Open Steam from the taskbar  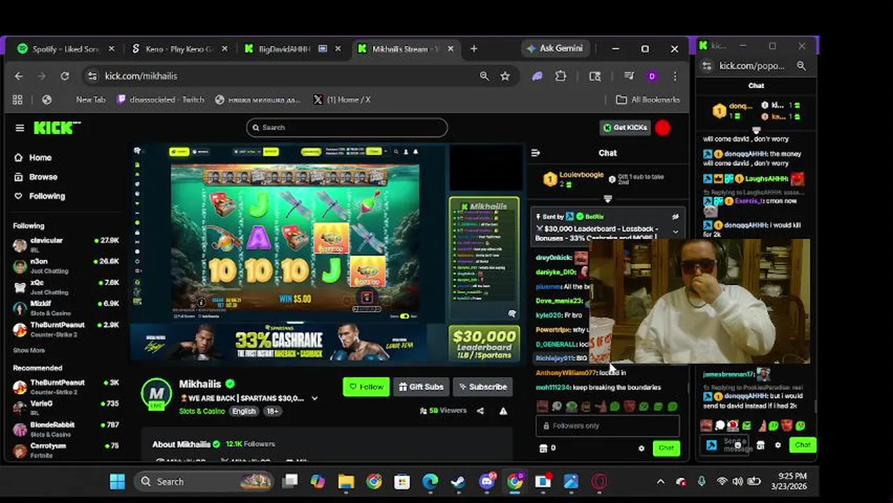click(x=458, y=481)
